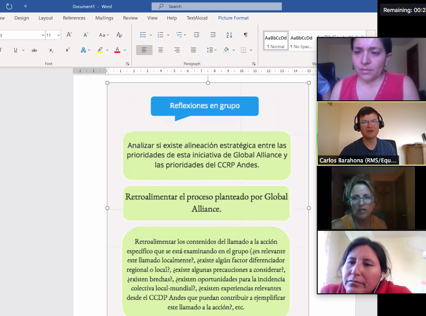Click the Subscript icon
Image resolution: width=426 pixels, height=316 pixels.
[51, 50]
